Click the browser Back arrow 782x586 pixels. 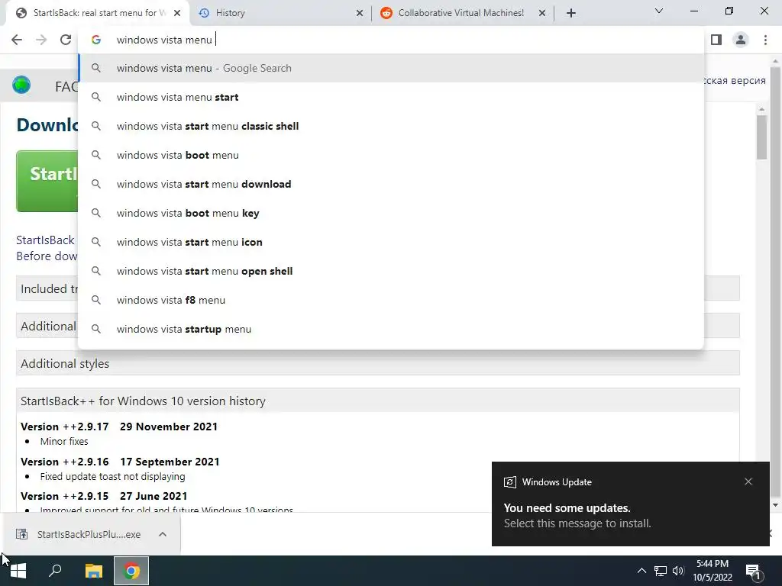[x=17, y=40]
